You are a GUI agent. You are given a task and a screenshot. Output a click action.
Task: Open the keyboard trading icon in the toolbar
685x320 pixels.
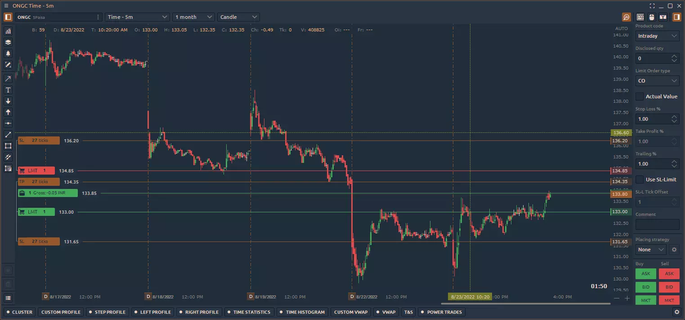(x=640, y=17)
